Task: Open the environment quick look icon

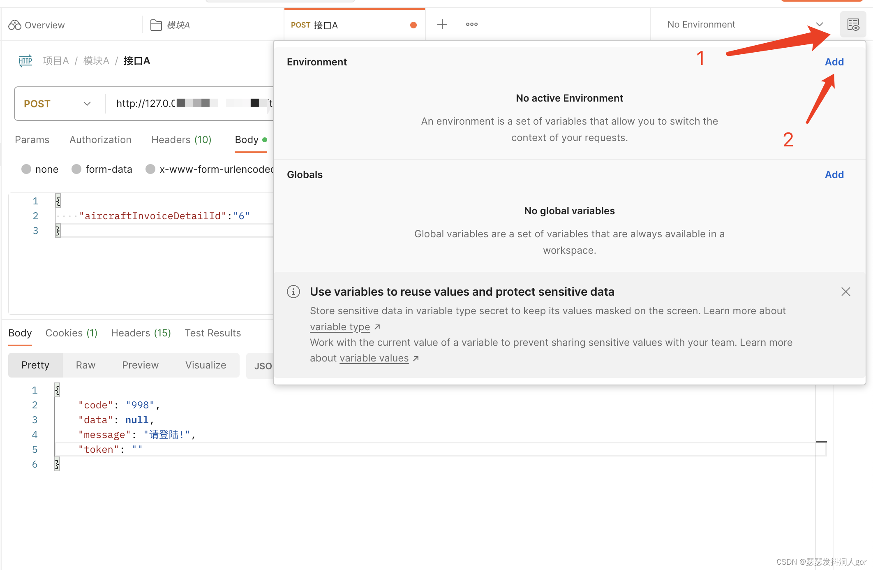Action: click(x=853, y=25)
